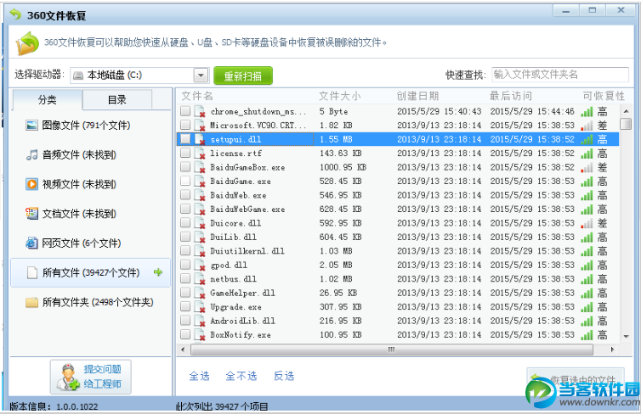641x414 pixels.
Task: Click the 反选 link
Action: (284, 376)
